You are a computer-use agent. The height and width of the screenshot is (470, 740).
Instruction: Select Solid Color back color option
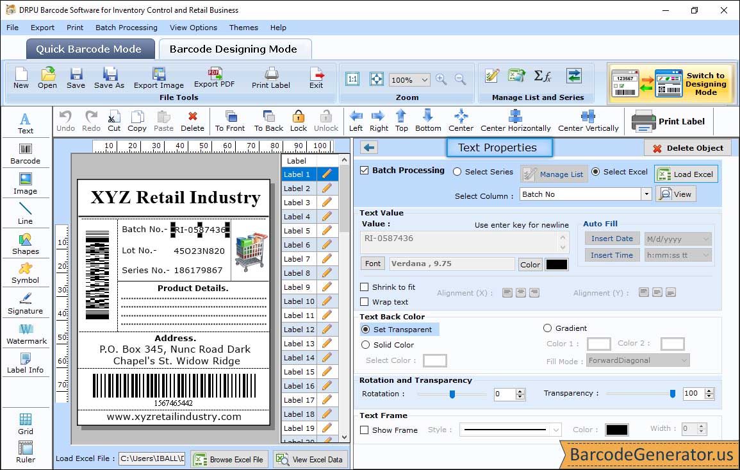pos(365,345)
